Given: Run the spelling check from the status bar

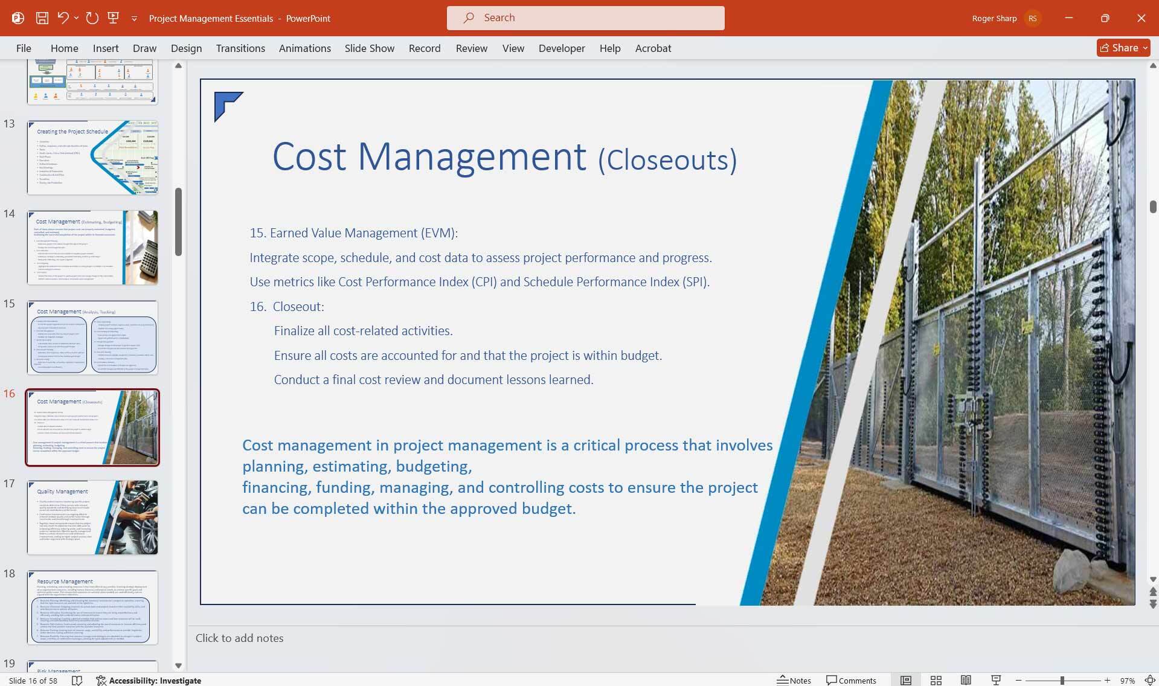Looking at the screenshot, I should pos(77,680).
